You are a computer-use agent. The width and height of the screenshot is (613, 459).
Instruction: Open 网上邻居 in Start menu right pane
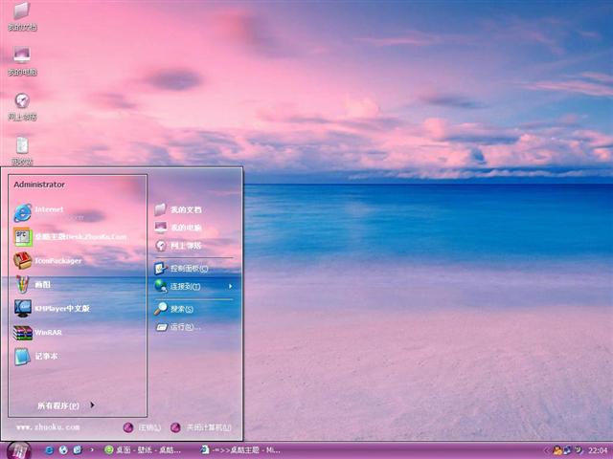[x=194, y=246]
